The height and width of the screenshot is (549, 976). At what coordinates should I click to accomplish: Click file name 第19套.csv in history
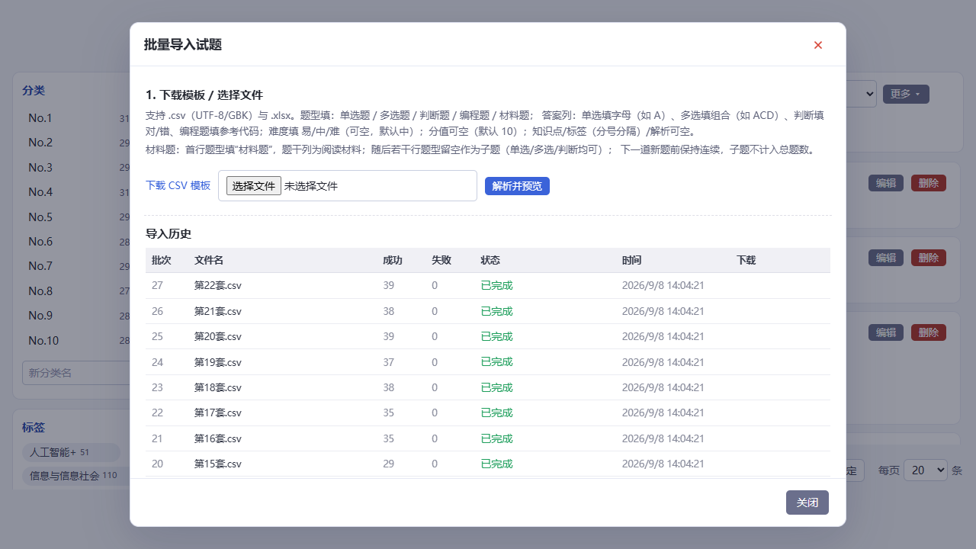tap(218, 362)
